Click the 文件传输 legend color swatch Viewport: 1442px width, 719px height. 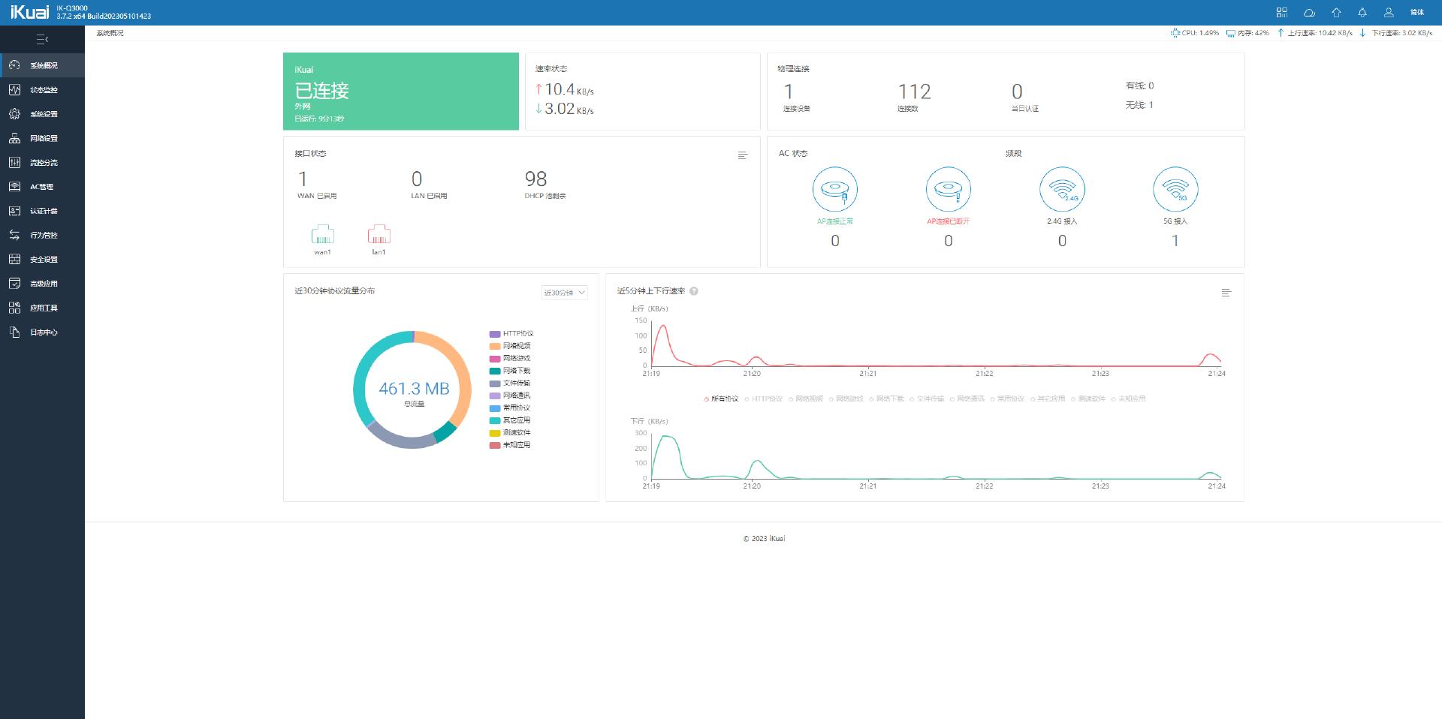495,384
